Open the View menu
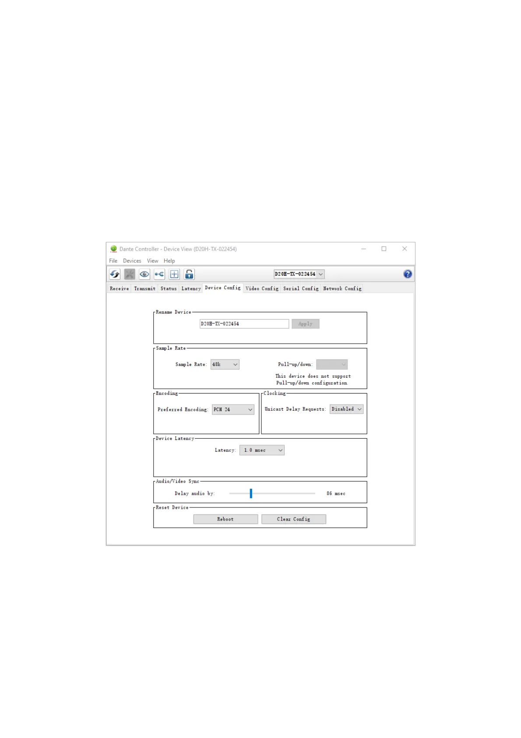This screenshot has height=738, width=521. [153, 261]
